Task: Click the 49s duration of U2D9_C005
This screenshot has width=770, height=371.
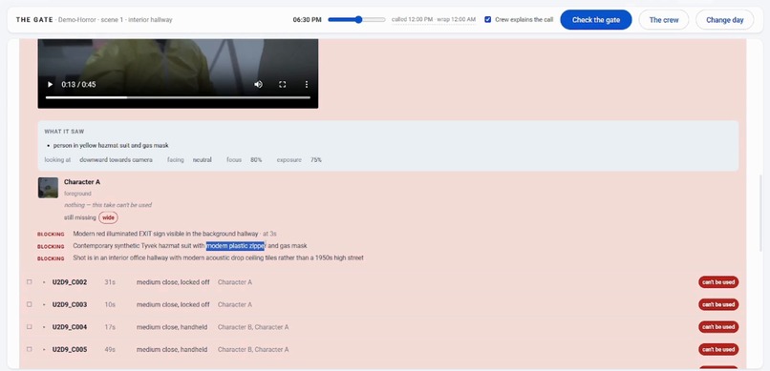Action: [110, 349]
